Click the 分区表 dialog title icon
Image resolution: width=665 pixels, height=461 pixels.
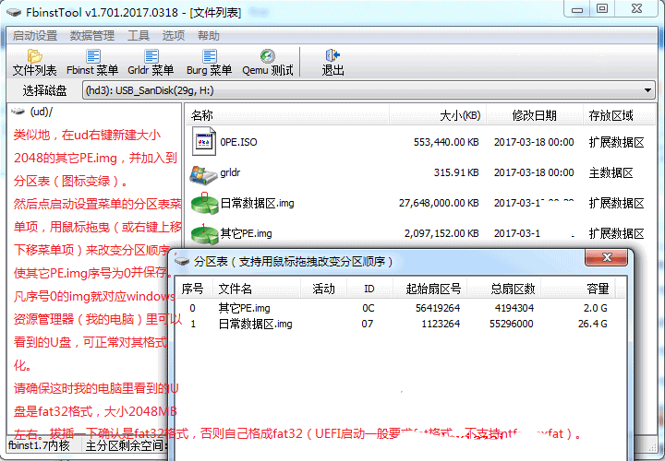(182, 261)
